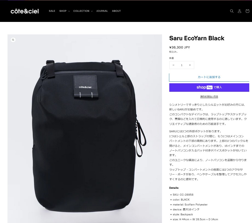Increase quantity with the plus button
This screenshot has width=252, height=223.
click(190, 65)
